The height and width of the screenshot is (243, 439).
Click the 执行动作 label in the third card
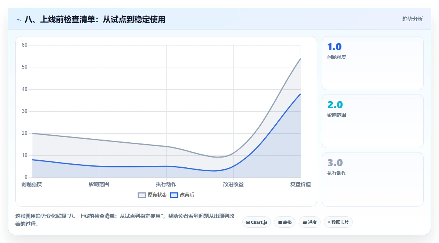[337, 173]
